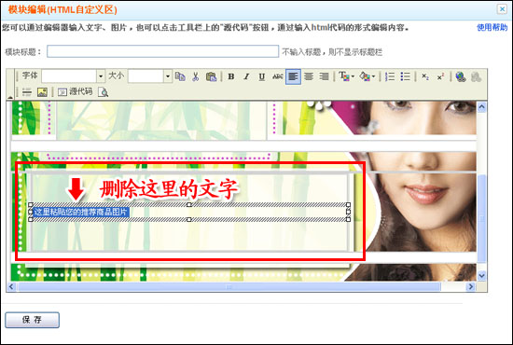This screenshot has height=345, width=513.
Task: Expand the text color picker arrow
Action: coord(353,76)
